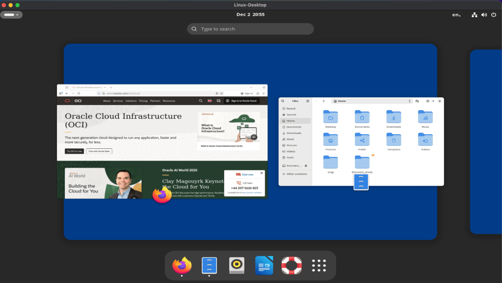
Task: Click the network icon in top bar
Action: click(475, 15)
